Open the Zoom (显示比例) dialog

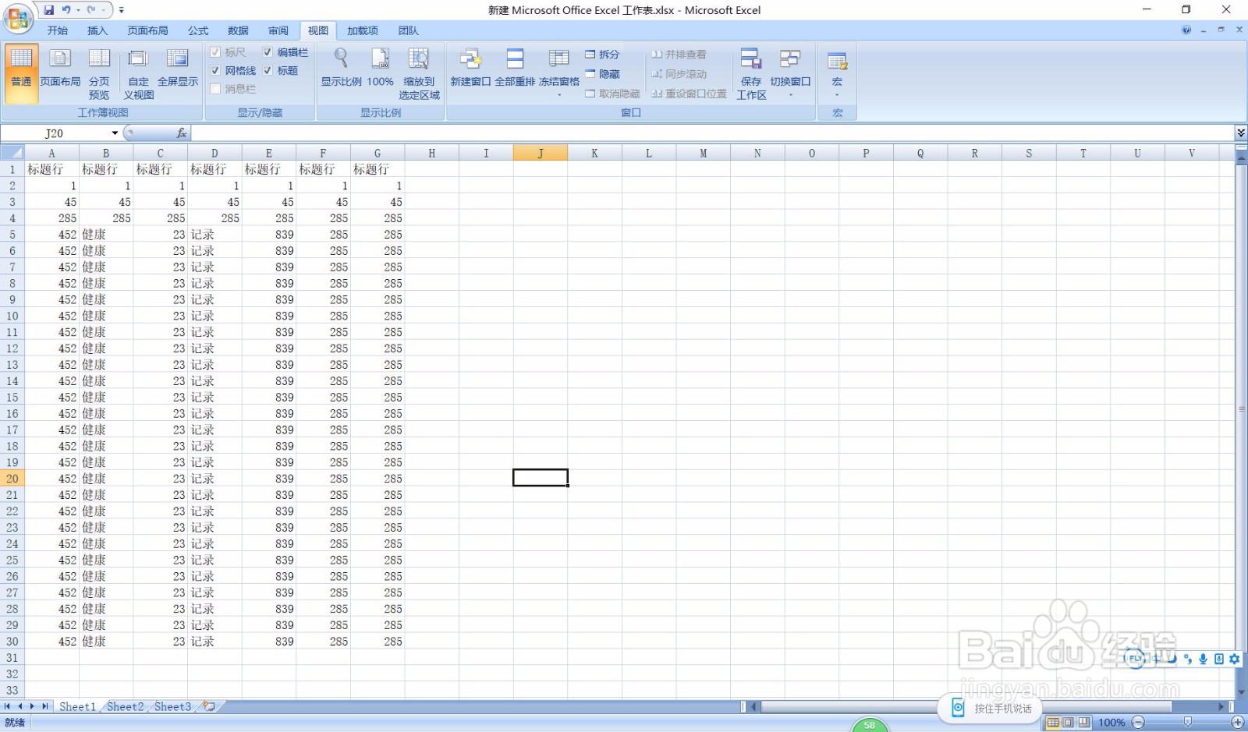[341, 68]
